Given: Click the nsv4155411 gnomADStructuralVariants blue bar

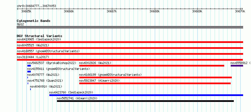Looking at the screenshot, I should [29, 72].
